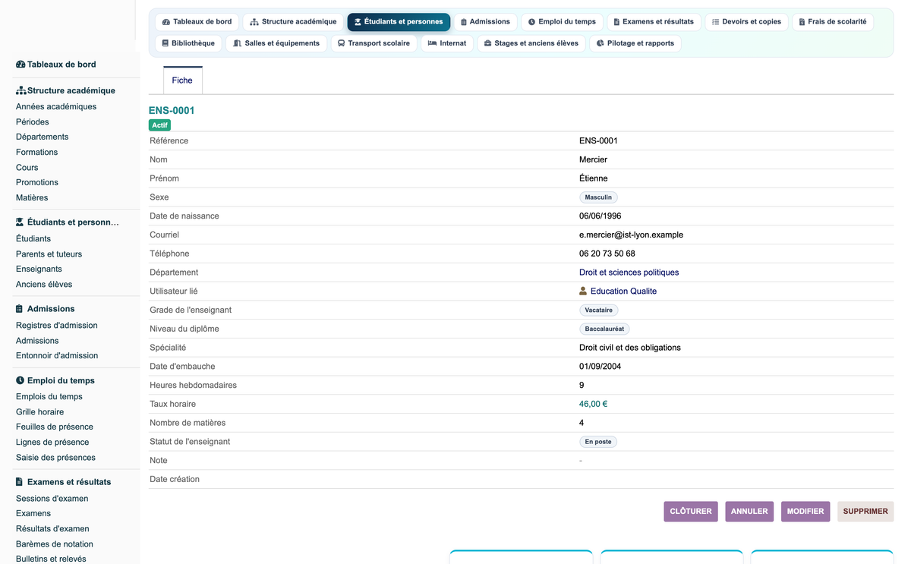Go to Feuilles de présence in the sidebar
This screenshot has height=564, width=911.
(x=55, y=427)
